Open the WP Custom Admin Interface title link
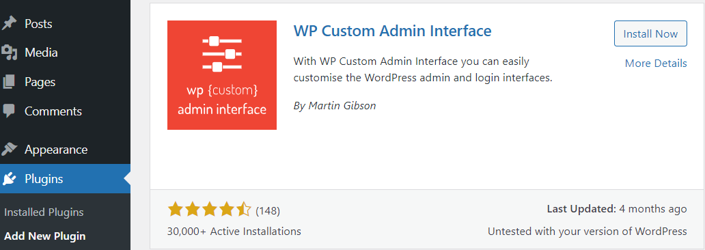Viewport: 705px width, 250px height. (392, 31)
